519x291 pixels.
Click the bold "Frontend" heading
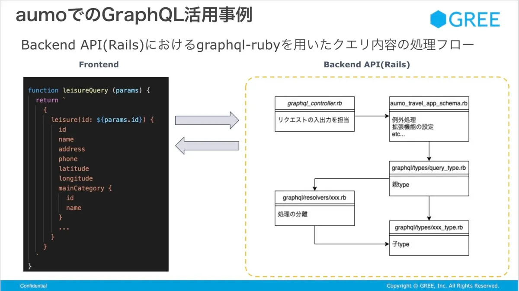(x=99, y=65)
